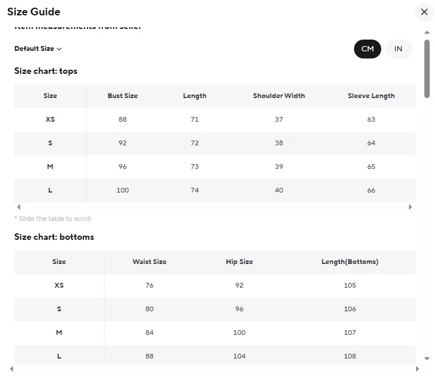This screenshot has width=435, height=378.
Task: Click the Hip Size column header
Action: 239,262
